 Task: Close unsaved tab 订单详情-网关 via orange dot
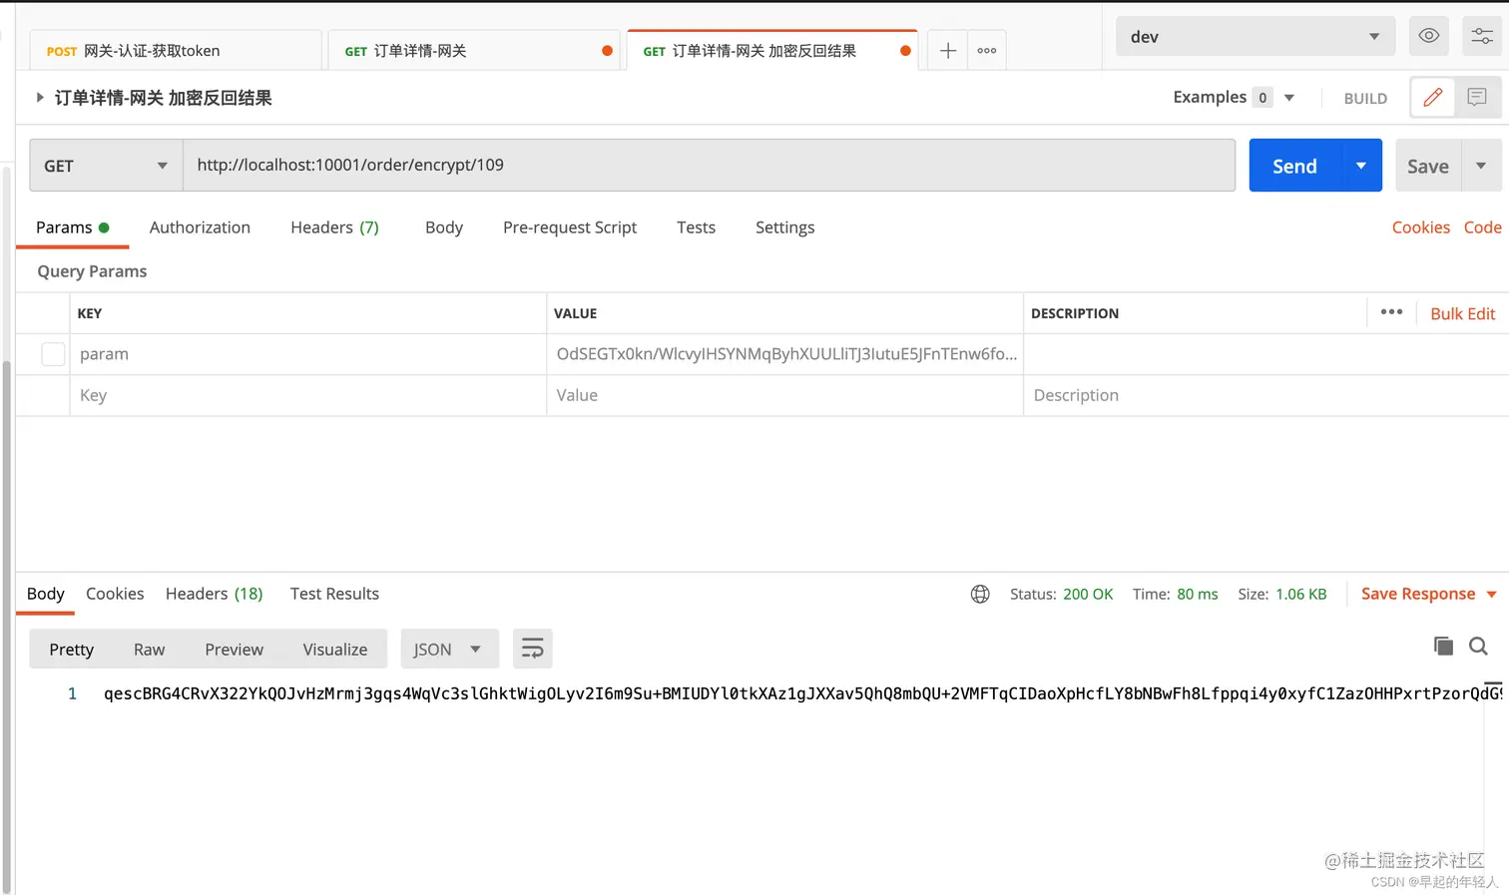[607, 51]
